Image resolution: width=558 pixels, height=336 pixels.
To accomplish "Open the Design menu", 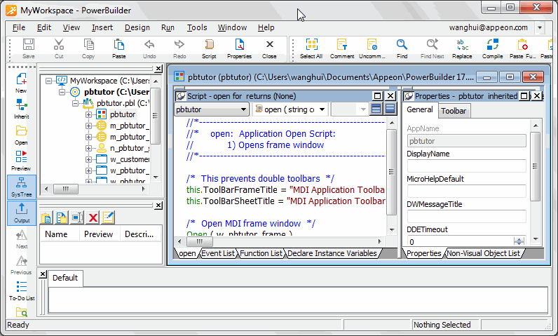I will (137, 27).
